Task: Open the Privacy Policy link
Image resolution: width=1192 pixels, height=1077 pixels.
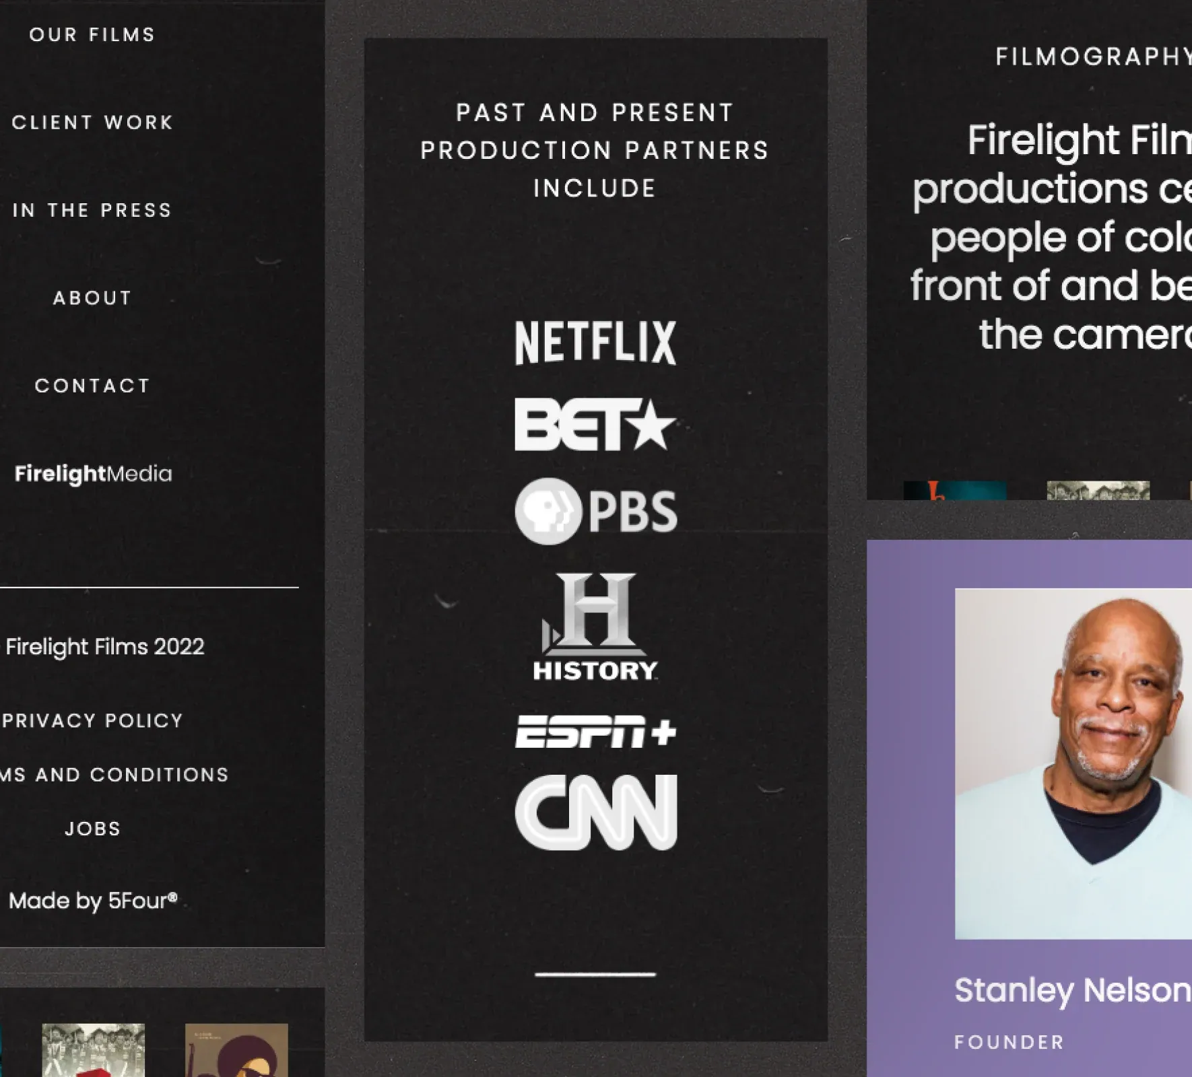Action: point(92,721)
